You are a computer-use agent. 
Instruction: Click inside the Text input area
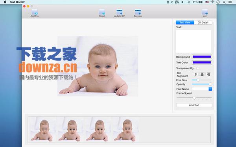pos(193,41)
